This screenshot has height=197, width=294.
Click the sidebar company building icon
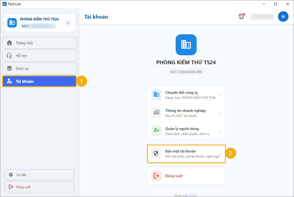[12, 23]
